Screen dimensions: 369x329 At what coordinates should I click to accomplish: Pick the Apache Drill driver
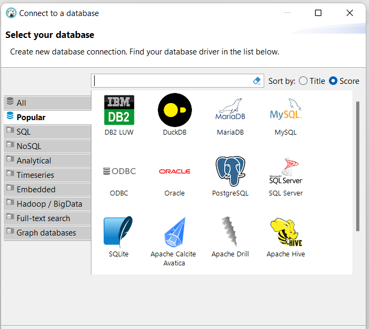point(230,232)
